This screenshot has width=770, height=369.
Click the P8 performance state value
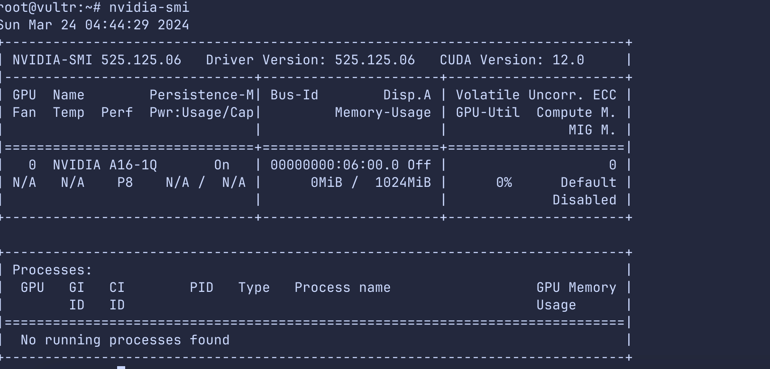click(x=125, y=183)
